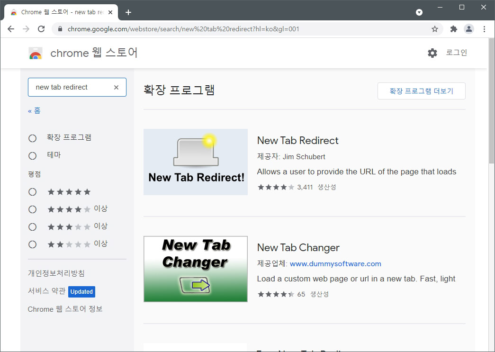The width and height of the screenshot is (495, 352).
Task: Click the 'Allows a user to provide' description
Action: [x=357, y=172]
